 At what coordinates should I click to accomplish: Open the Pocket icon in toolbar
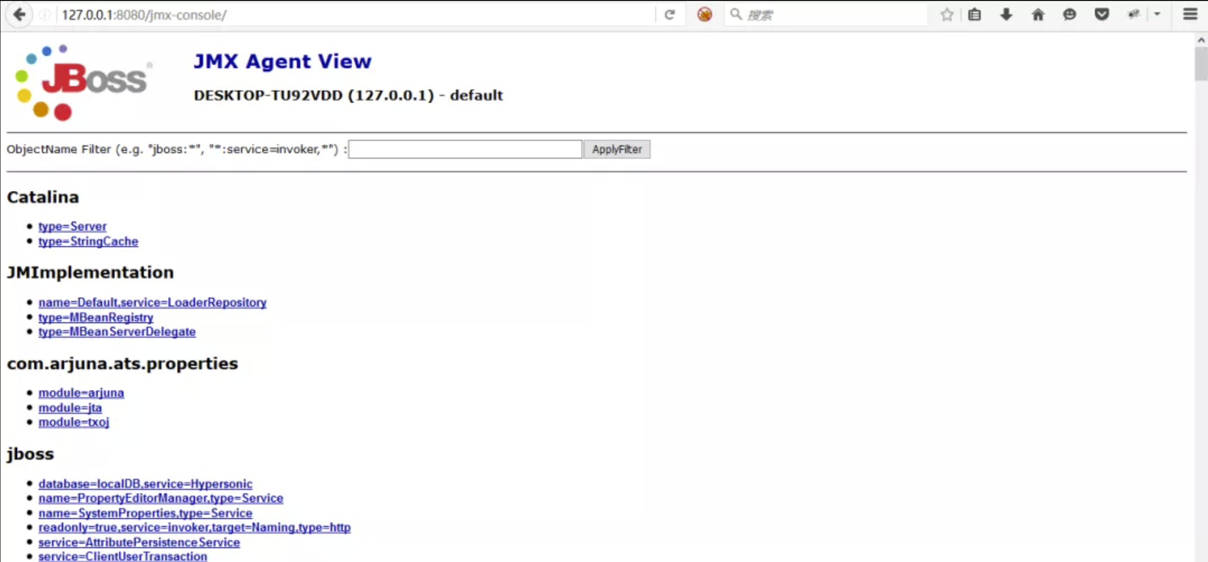click(x=1102, y=14)
